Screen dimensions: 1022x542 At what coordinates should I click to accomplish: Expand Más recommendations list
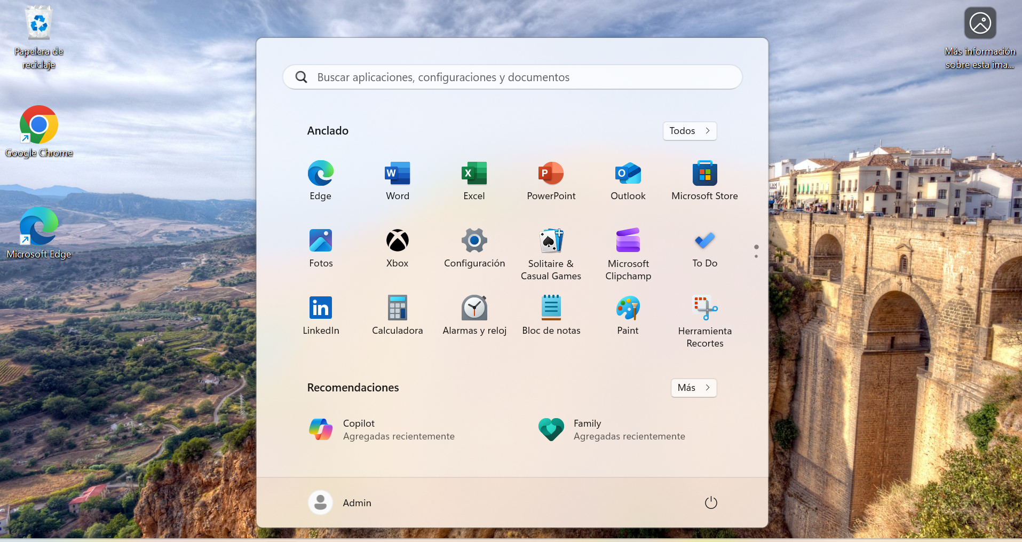click(693, 388)
